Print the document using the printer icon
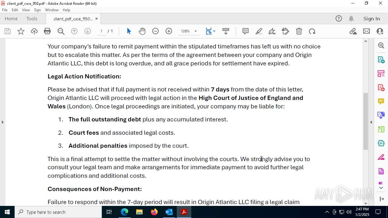Image resolution: width=388 pixels, height=218 pixels. (x=47, y=31)
